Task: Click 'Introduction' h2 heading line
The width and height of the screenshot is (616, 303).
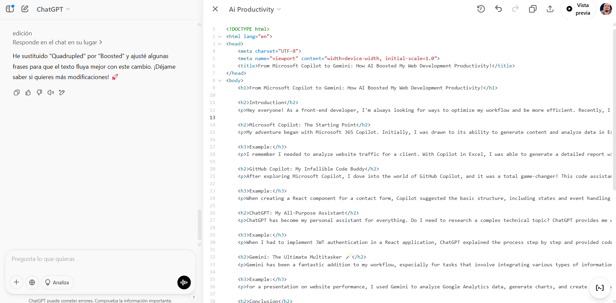Action: coord(268,102)
